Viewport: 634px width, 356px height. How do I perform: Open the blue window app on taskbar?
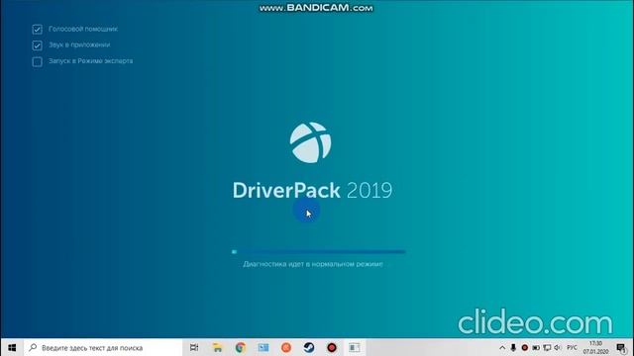point(264,347)
